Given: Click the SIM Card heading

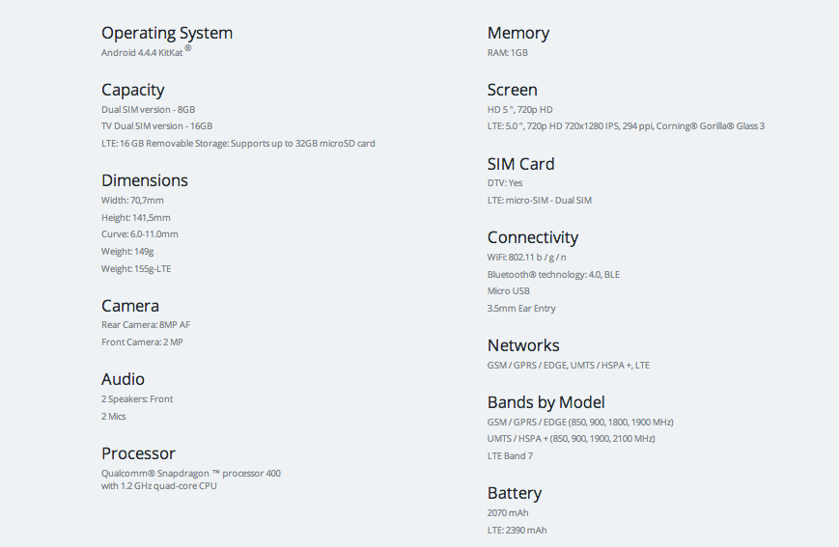Looking at the screenshot, I should 520,164.
